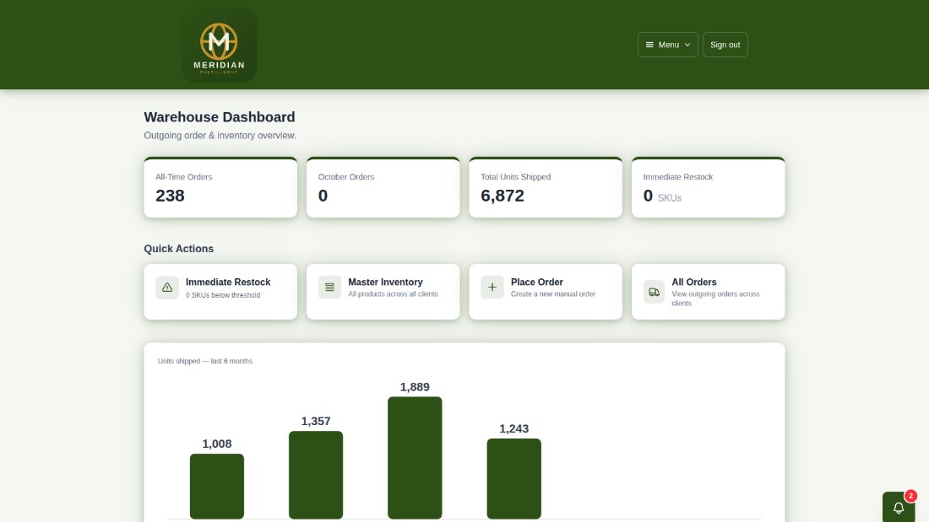
Task: Select the All-Time Orders stat card
Action: click(x=220, y=187)
